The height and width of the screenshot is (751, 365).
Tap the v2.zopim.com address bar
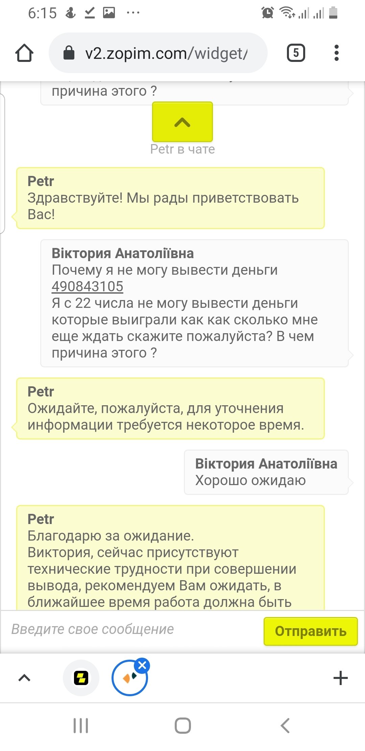click(166, 53)
